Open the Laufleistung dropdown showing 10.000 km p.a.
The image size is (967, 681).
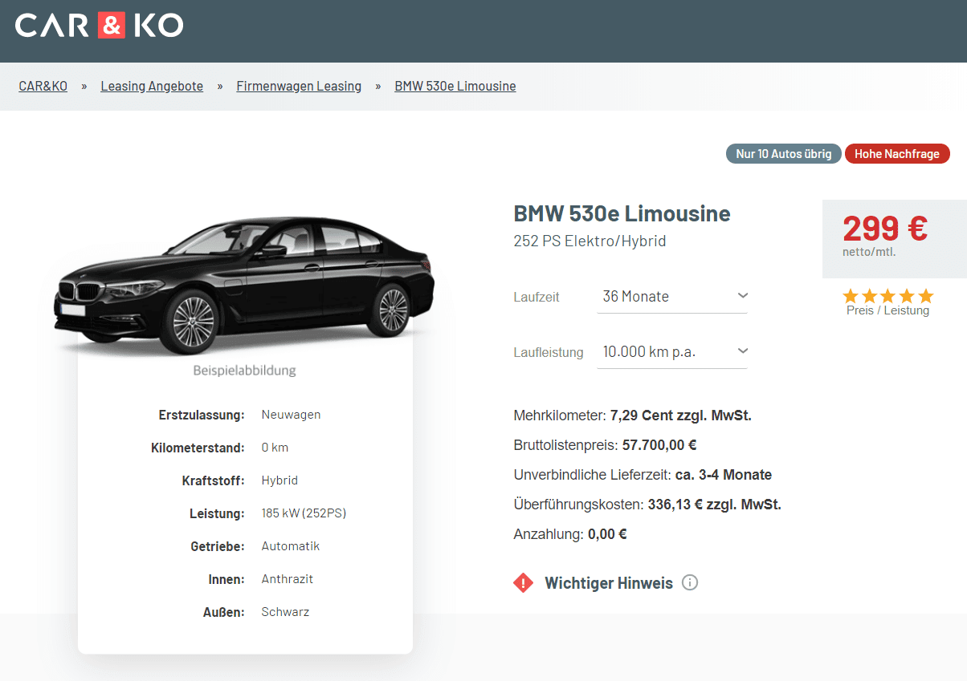click(x=672, y=352)
